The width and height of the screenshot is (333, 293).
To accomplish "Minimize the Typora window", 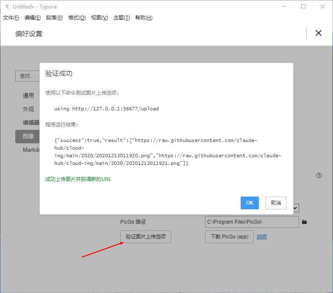I will pos(284,7).
